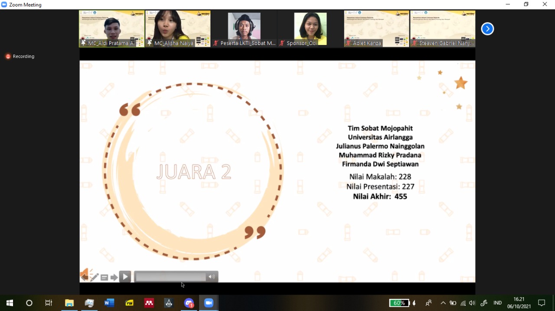Mute the media player volume icon
The image size is (555, 311).
(212, 277)
